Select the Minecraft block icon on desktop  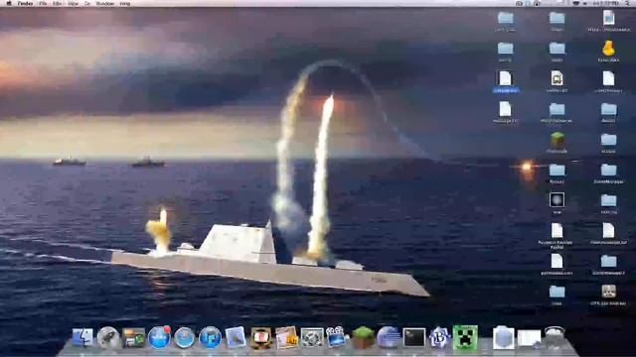tap(556, 140)
